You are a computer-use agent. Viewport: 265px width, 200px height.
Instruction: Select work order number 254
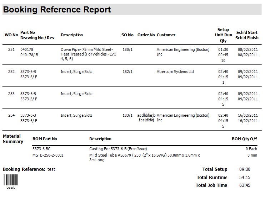(x=11, y=116)
